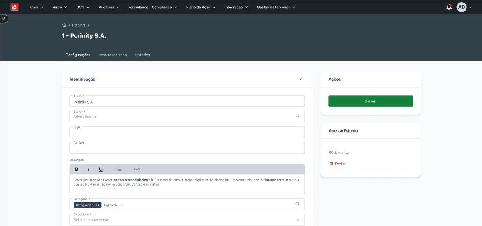The image size is (482, 226).
Task: Open the Status dropdown
Action: pos(187,117)
